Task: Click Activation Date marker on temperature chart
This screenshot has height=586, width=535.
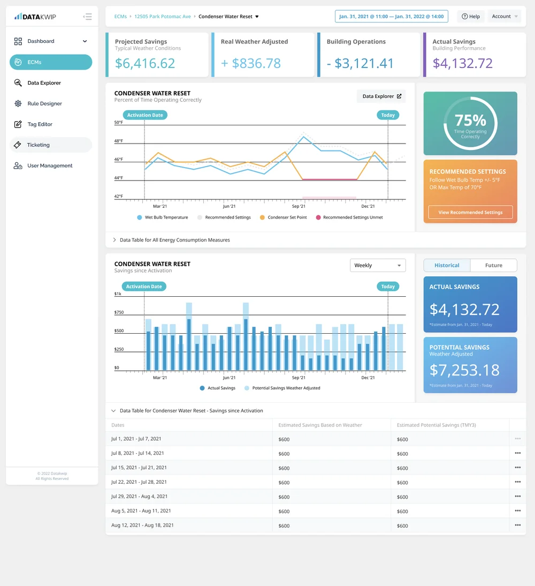Action: click(x=145, y=115)
